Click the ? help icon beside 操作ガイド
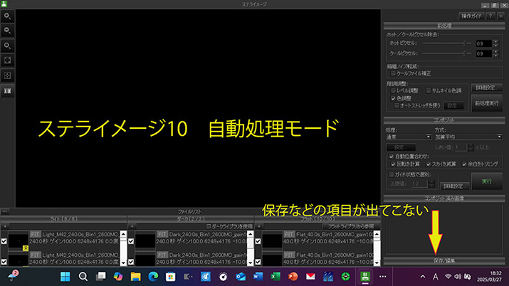This screenshot has height=286, width=509. click(x=490, y=16)
